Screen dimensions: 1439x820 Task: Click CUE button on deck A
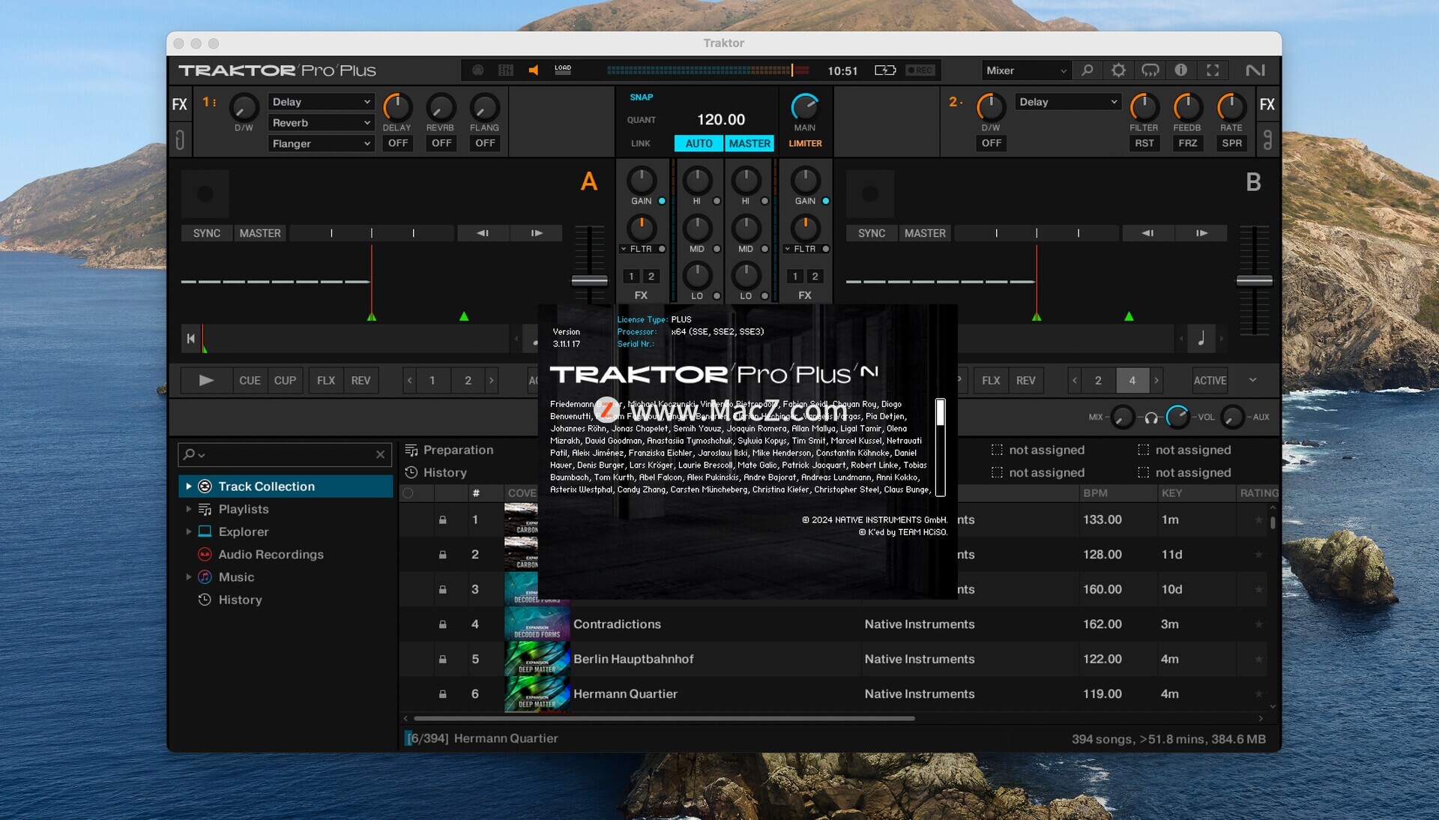click(x=250, y=381)
